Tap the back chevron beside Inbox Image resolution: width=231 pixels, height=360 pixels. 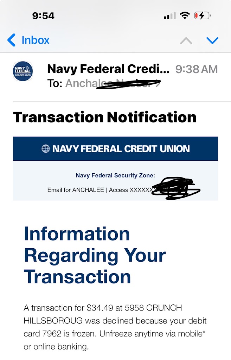[x=12, y=40]
